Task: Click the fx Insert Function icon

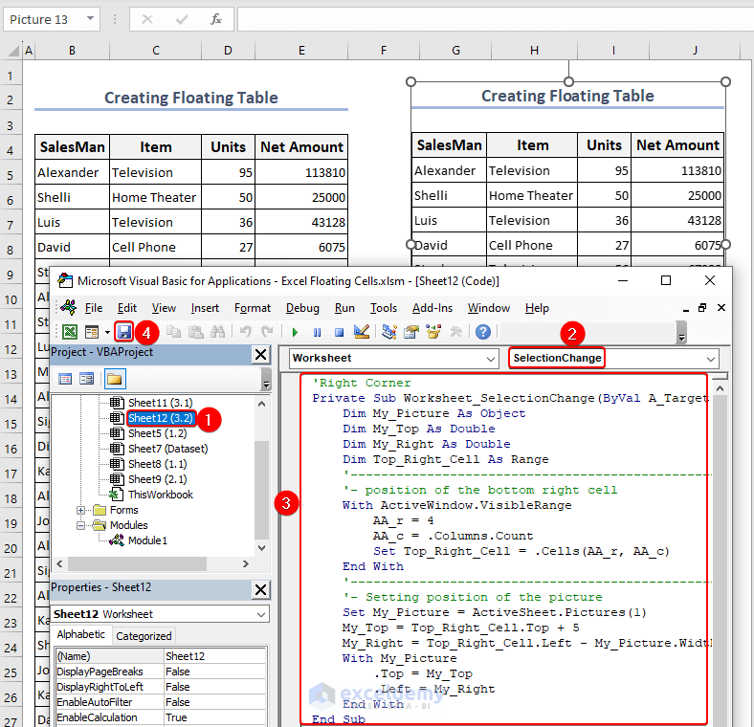Action: tap(216, 20)
